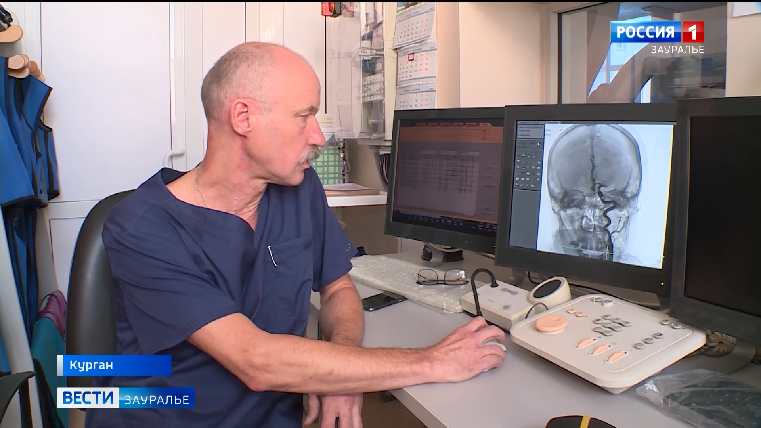Click the rightmost icon in the second palette row
The image size is (761, 428).
[539, 162]
